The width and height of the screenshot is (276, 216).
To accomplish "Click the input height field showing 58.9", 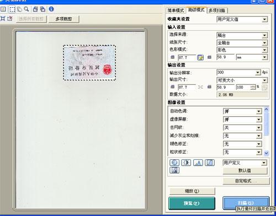I will (226, 57).
